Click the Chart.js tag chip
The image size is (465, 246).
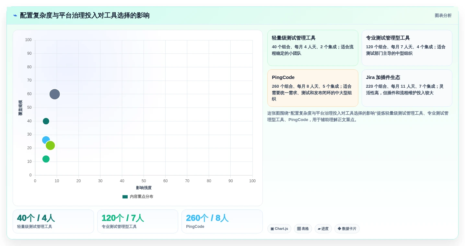tap(279, 229)
